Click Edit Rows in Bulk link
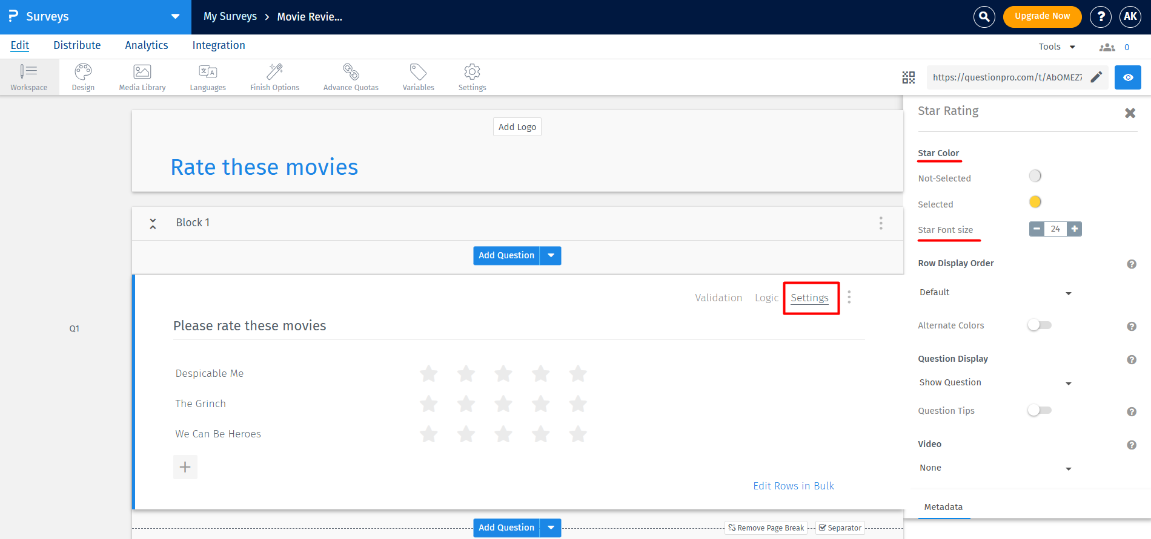This screenshot has width=1151, height=539. point(793,486)
